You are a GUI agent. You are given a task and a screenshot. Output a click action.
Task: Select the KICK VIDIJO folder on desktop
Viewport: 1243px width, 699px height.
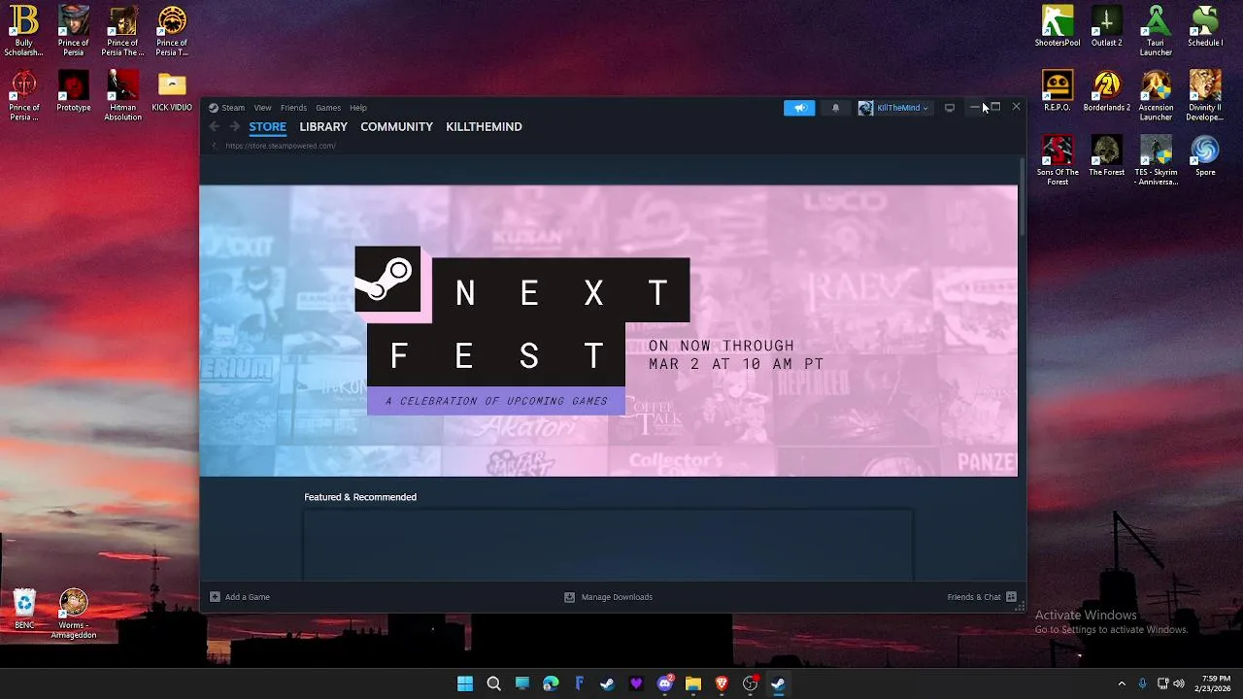pos(172,91)
